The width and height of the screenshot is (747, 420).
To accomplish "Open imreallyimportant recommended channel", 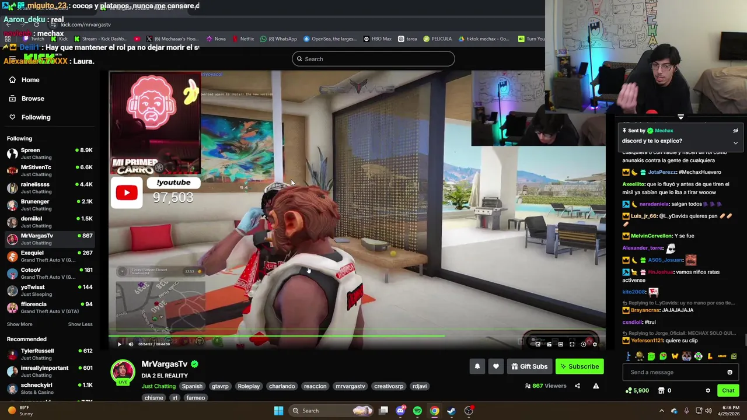I will click(x=50, y=371).
